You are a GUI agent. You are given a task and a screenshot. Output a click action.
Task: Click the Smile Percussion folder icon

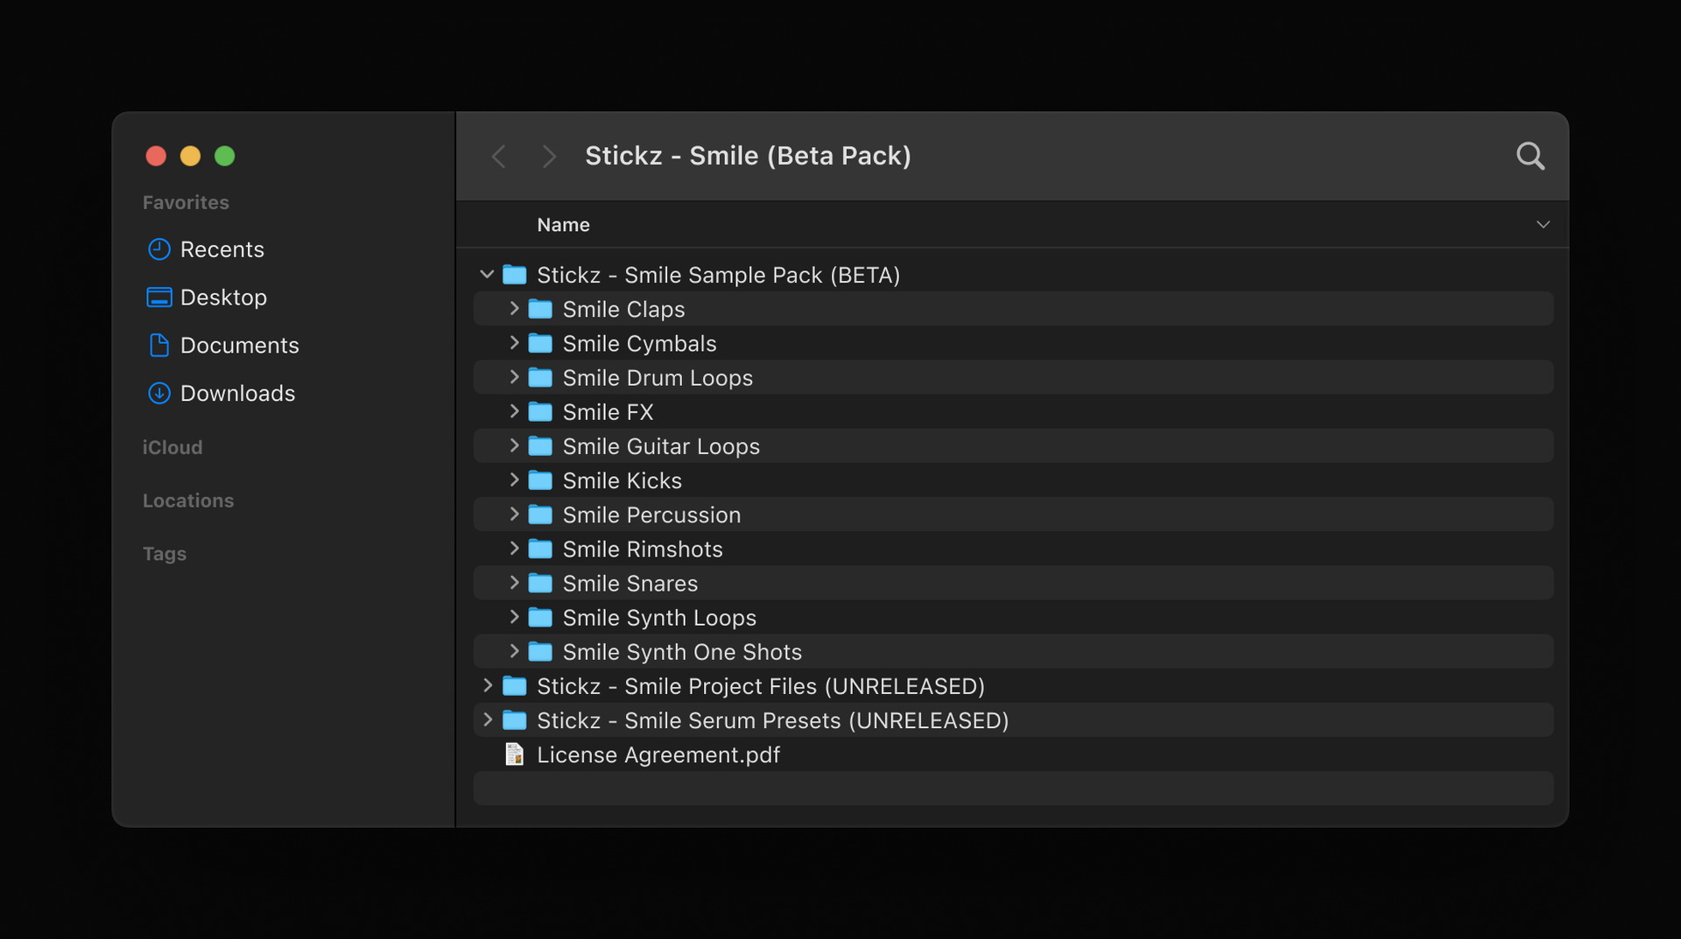click(x=540, y=515)
